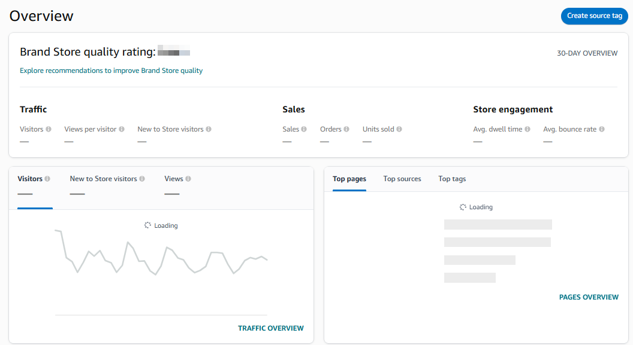The width and height of the screenshot is (633, 345).
Task: Click info icon next to New to Store visitors metric
Action: pyautogui.click(x=209, y=129)
